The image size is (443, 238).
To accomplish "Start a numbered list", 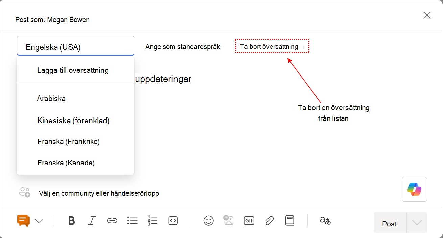I will tap(153, 220).
